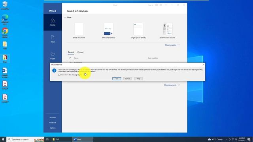Select the second PDF file desktop icon
This screenshot has height=142, width=253.
[5, 98]
